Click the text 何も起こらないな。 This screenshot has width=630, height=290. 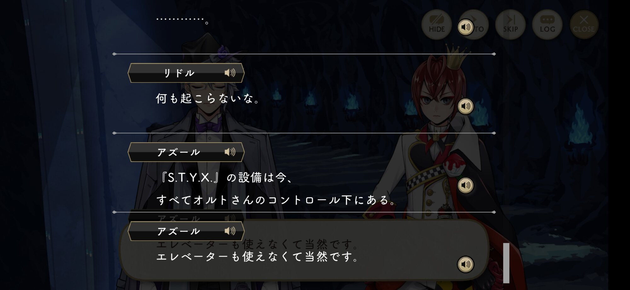pos(208,99)
